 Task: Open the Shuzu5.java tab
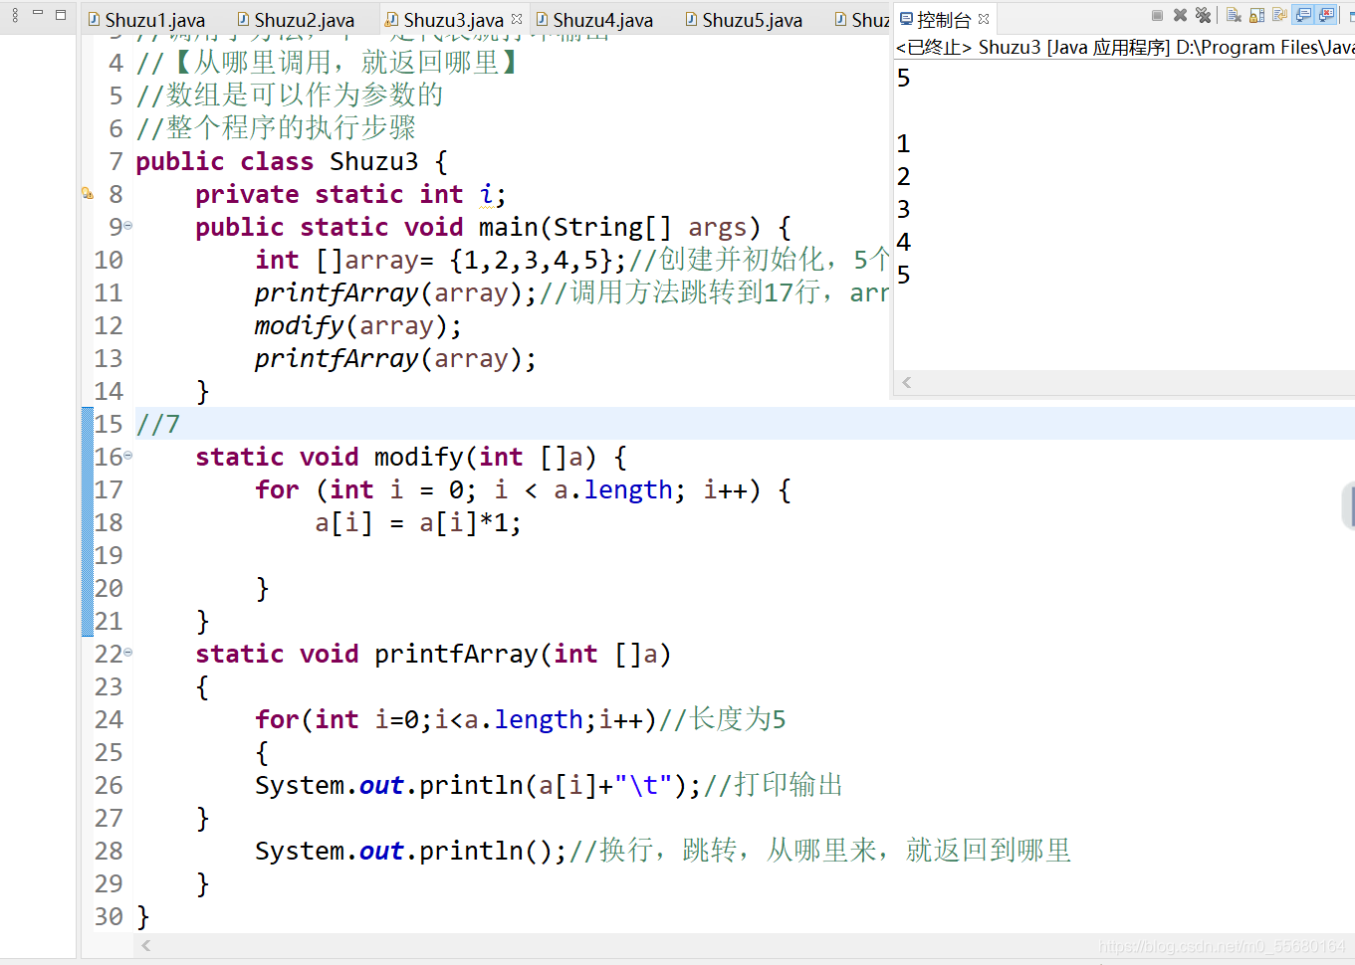pos(744,20)
